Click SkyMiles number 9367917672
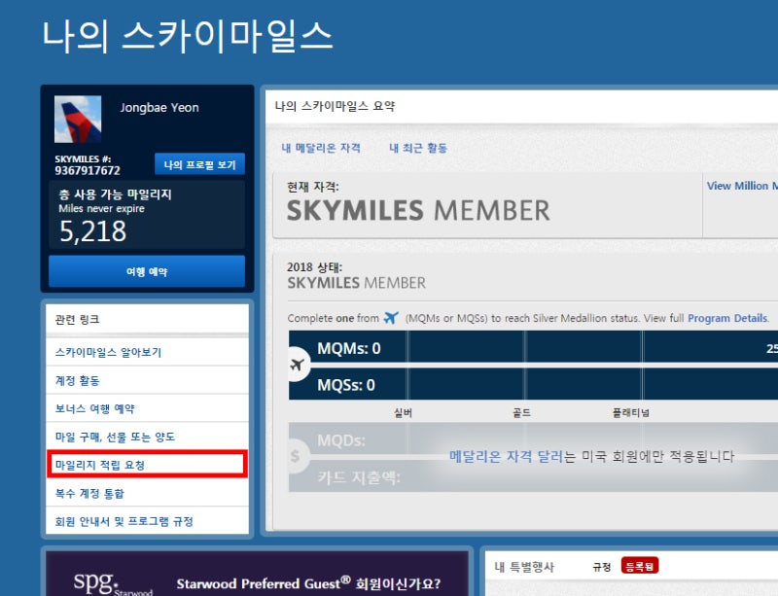 (x=88, y=171)
